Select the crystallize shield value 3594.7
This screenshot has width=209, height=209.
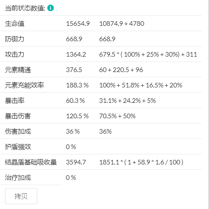(x=76, y=162)
